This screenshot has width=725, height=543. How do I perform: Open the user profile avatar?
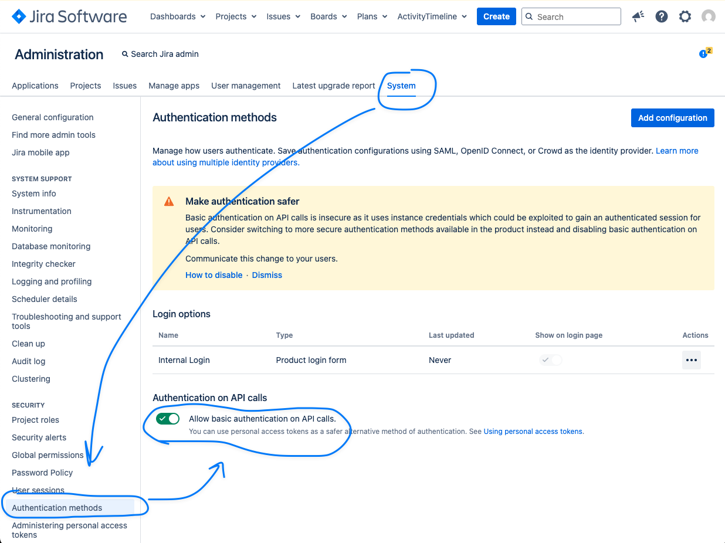tap(709, 16)
